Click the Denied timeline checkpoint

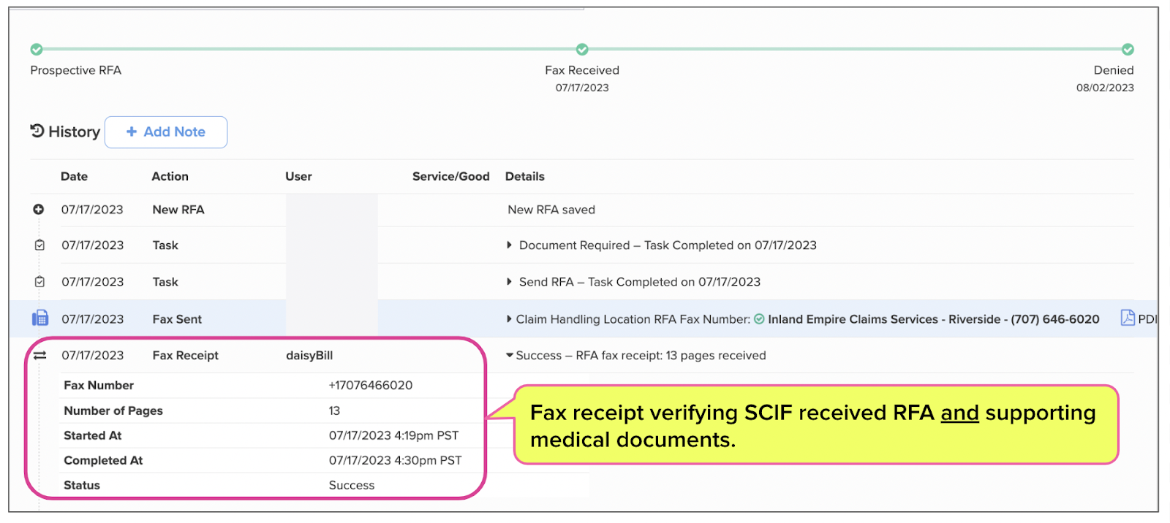coord(1128,50)
